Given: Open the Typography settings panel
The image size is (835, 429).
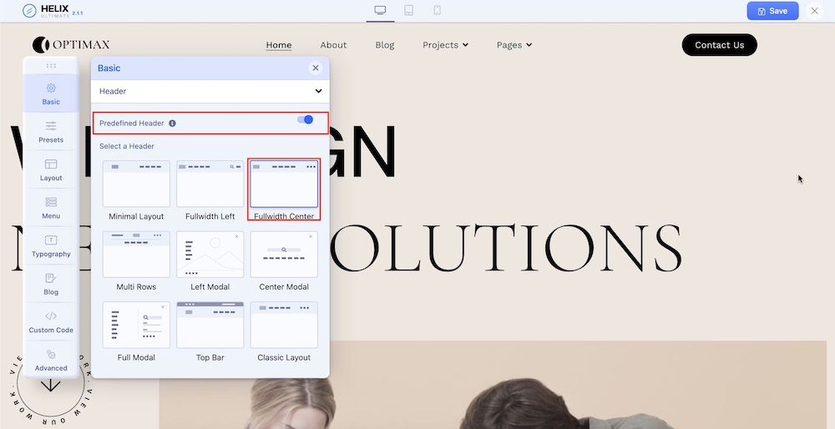Looking at the screenshot, I should 51,245.
